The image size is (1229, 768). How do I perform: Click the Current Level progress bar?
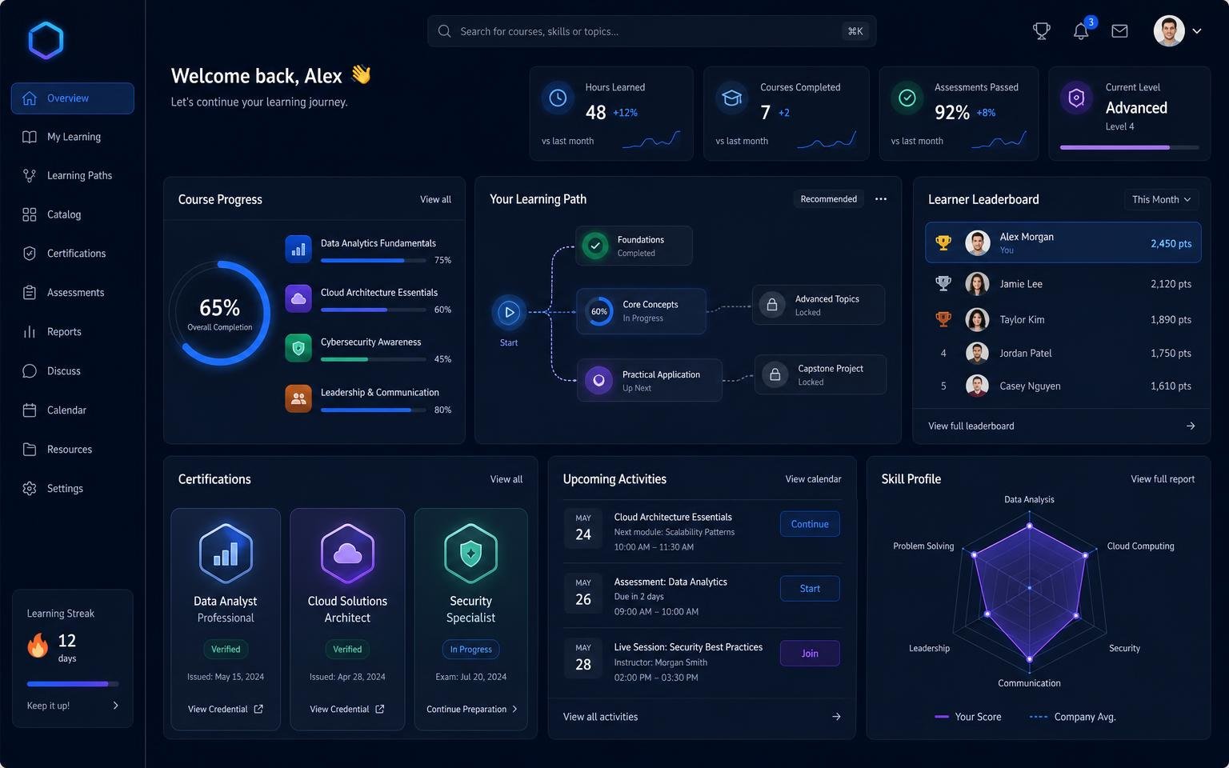coord(1130,147)
